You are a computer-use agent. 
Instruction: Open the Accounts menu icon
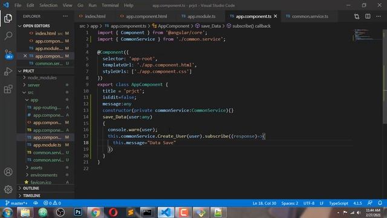(8, 172)
